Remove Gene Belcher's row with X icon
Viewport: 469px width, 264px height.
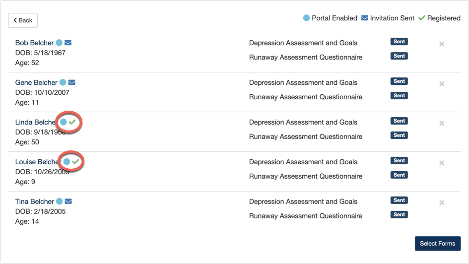(x=442, y=84)
